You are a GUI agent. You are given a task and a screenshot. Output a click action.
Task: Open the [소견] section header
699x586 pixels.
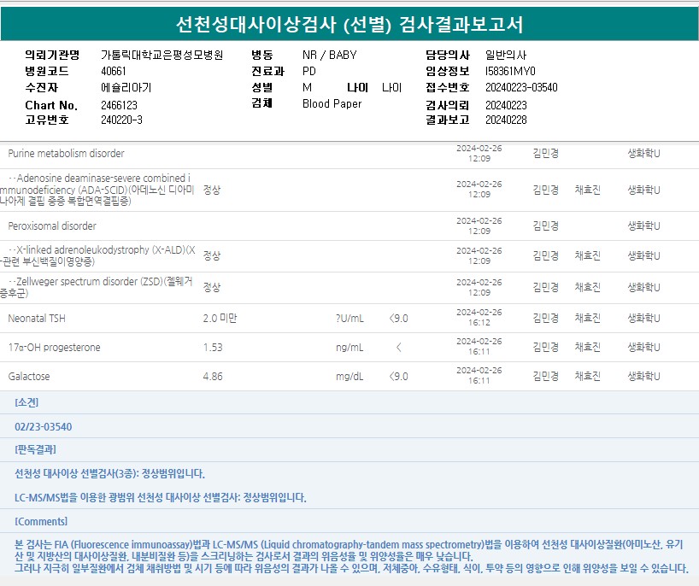pyautogui.click(x=26, y=403)
